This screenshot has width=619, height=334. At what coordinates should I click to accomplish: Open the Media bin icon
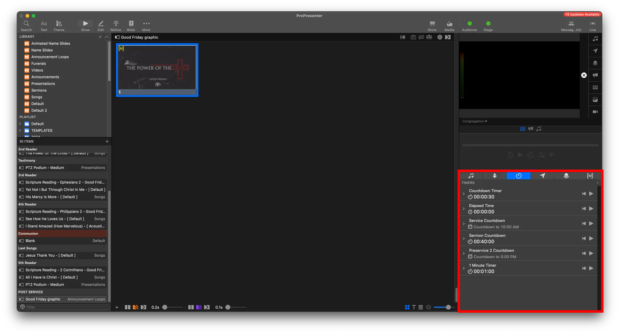coord(449,24)
